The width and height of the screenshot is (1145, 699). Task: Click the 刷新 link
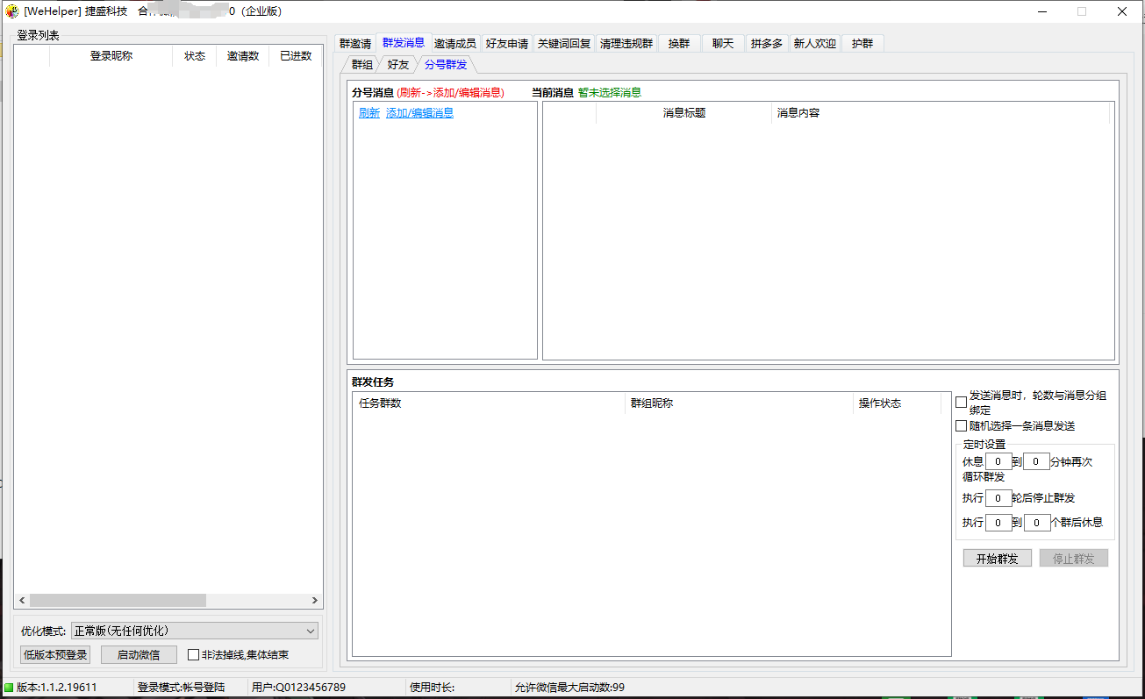click(369, 113)
